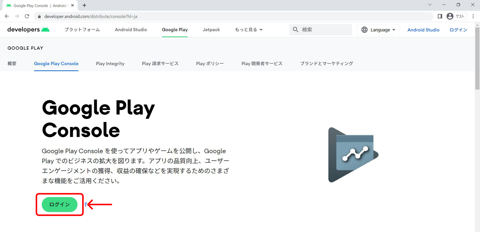Click the Android developers logo
Image resolution: width=480 pixels, height=232 pixels.
click(28, 30)
